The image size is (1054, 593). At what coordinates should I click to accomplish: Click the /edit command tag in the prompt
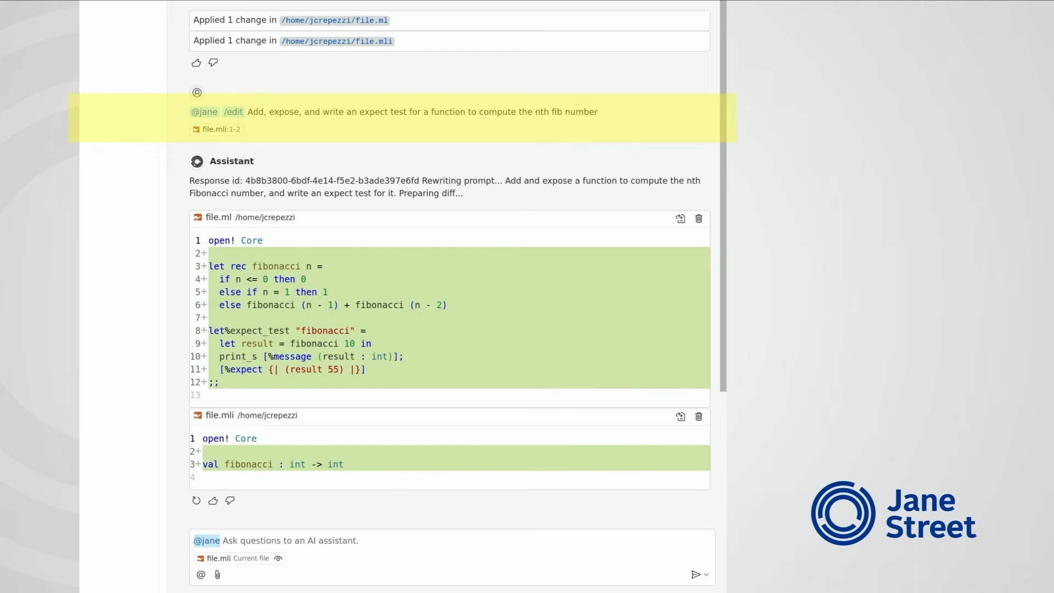(x=233, y=112)
